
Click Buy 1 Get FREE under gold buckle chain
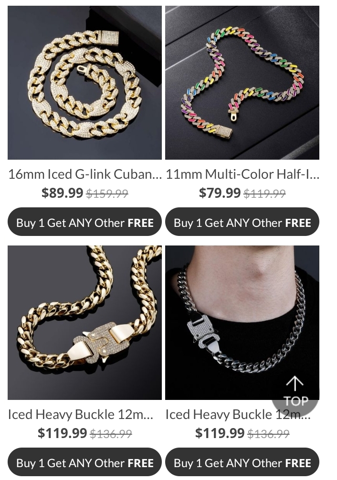[84, 462]
